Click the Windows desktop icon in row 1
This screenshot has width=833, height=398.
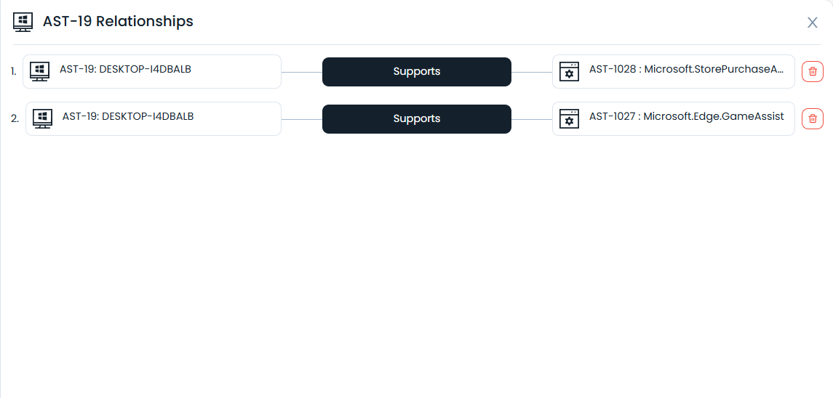tap(39, 71)
